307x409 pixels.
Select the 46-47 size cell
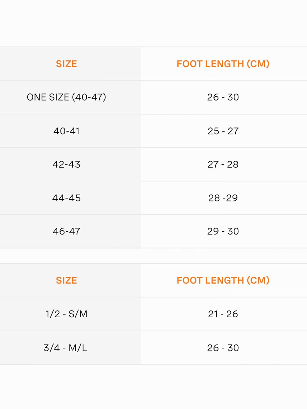click(67, 231)
